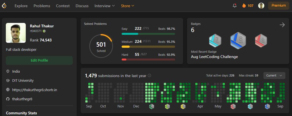Click the DIT University text
292x116 pixels.
pos(23,81)
